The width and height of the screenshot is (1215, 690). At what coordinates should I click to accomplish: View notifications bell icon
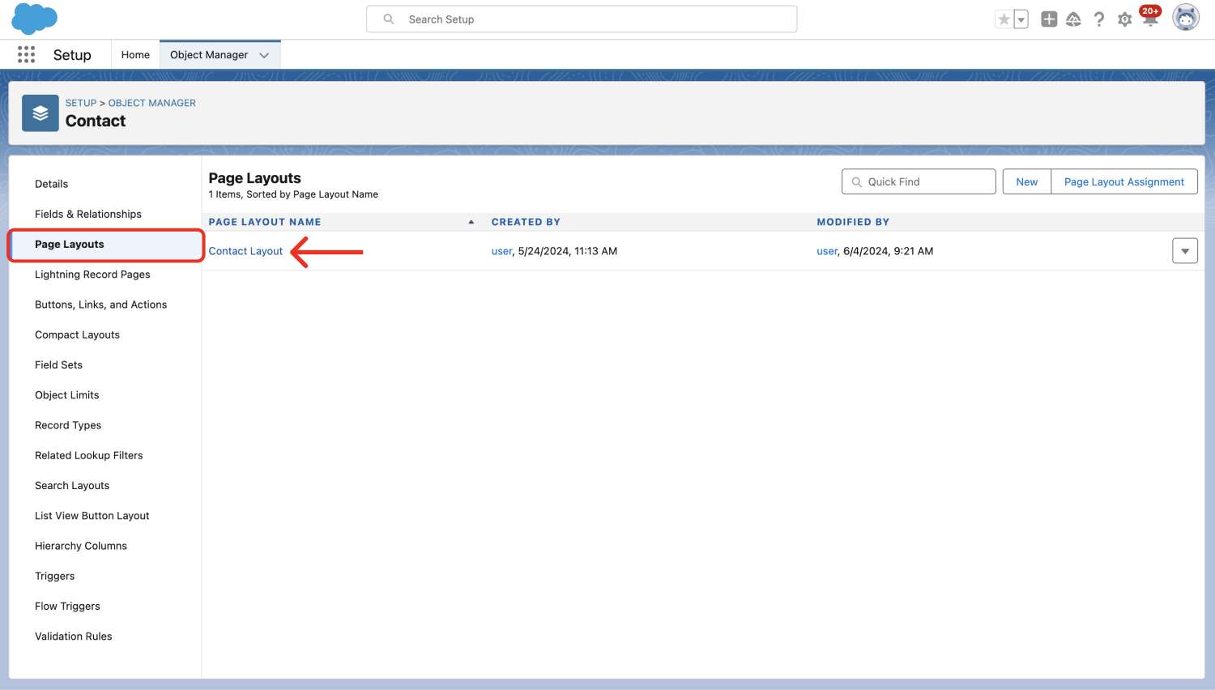1149,18
